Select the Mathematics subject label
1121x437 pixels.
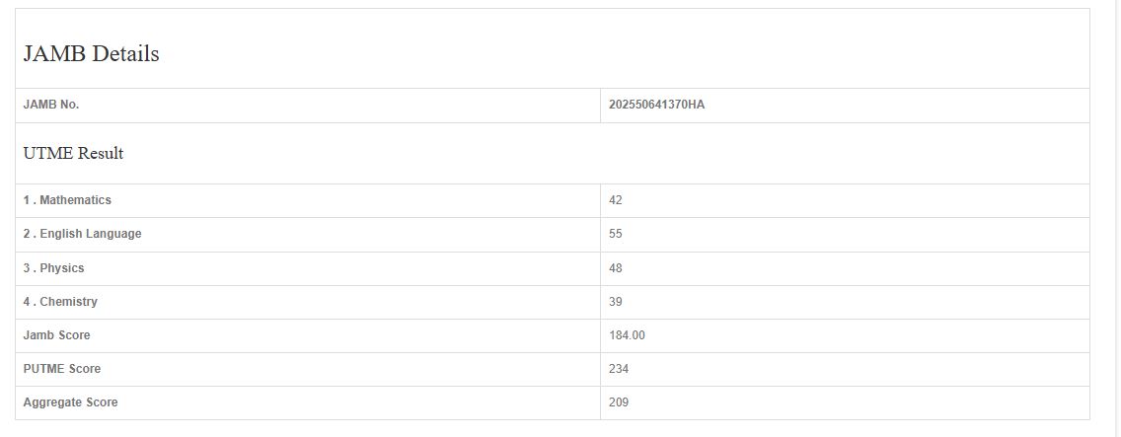point(67,200)
